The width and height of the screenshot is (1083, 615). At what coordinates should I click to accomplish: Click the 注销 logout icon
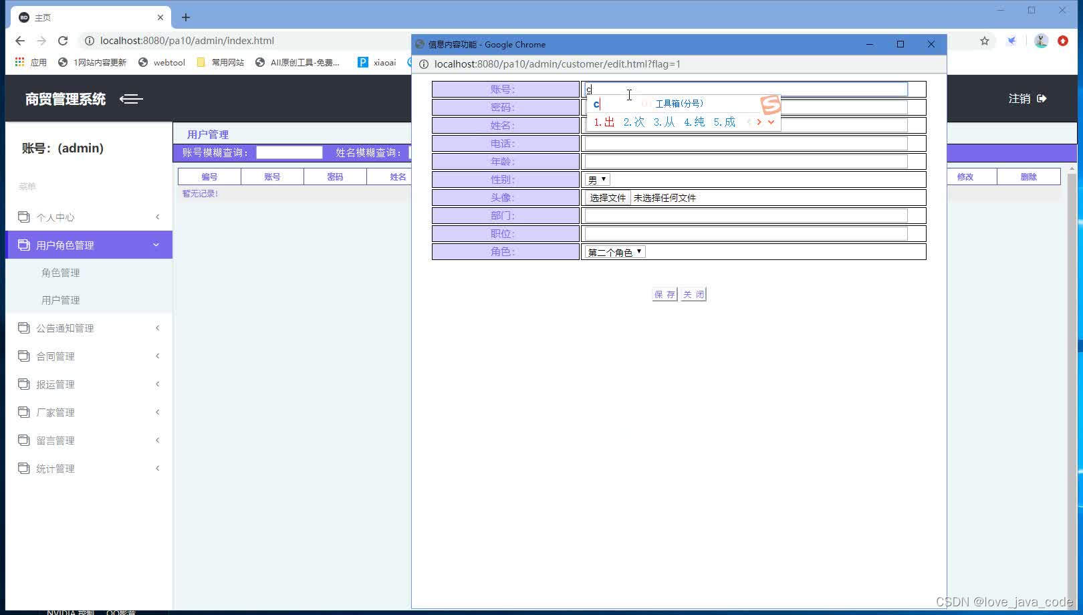(x=1042, y=99)
